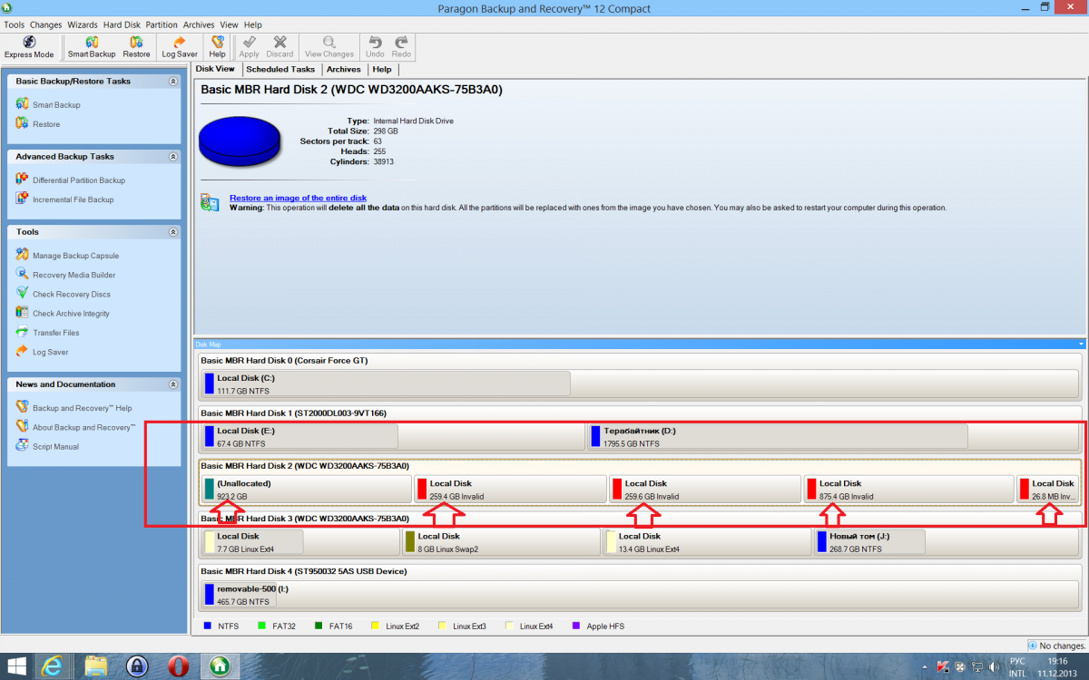Select the Local Disk (C:) 111.7 GB partition

coord(386,384)
